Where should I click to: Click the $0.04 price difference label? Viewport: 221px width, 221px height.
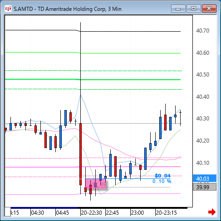click(163, 176)
